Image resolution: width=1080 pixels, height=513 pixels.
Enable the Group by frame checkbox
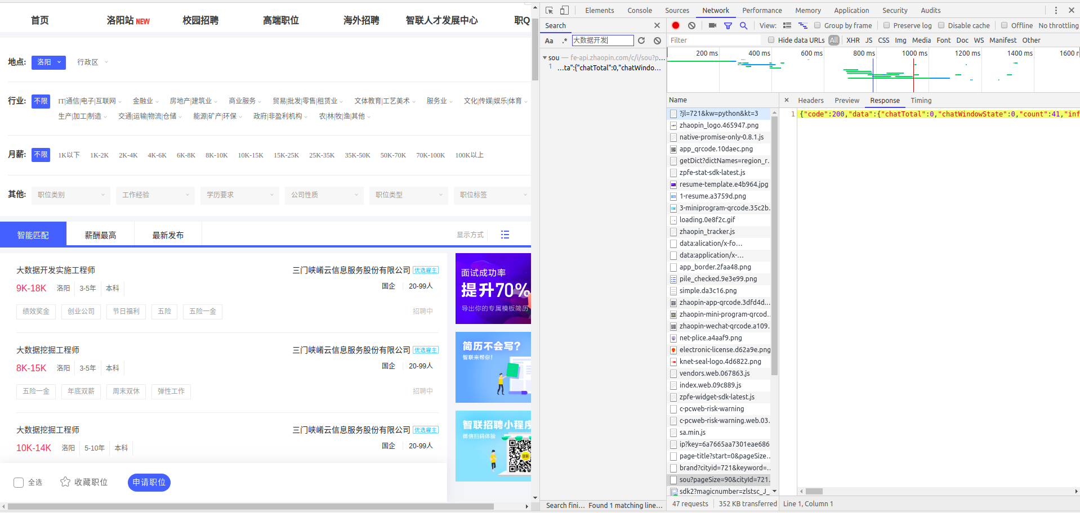click(818, 25)
